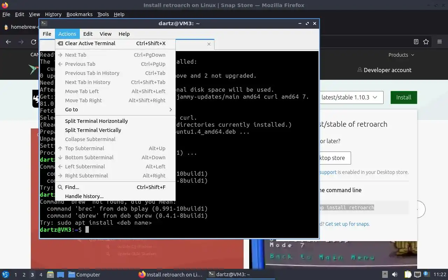Select Split Terminal Vertically
448x280 pixels.
[115, 130]
